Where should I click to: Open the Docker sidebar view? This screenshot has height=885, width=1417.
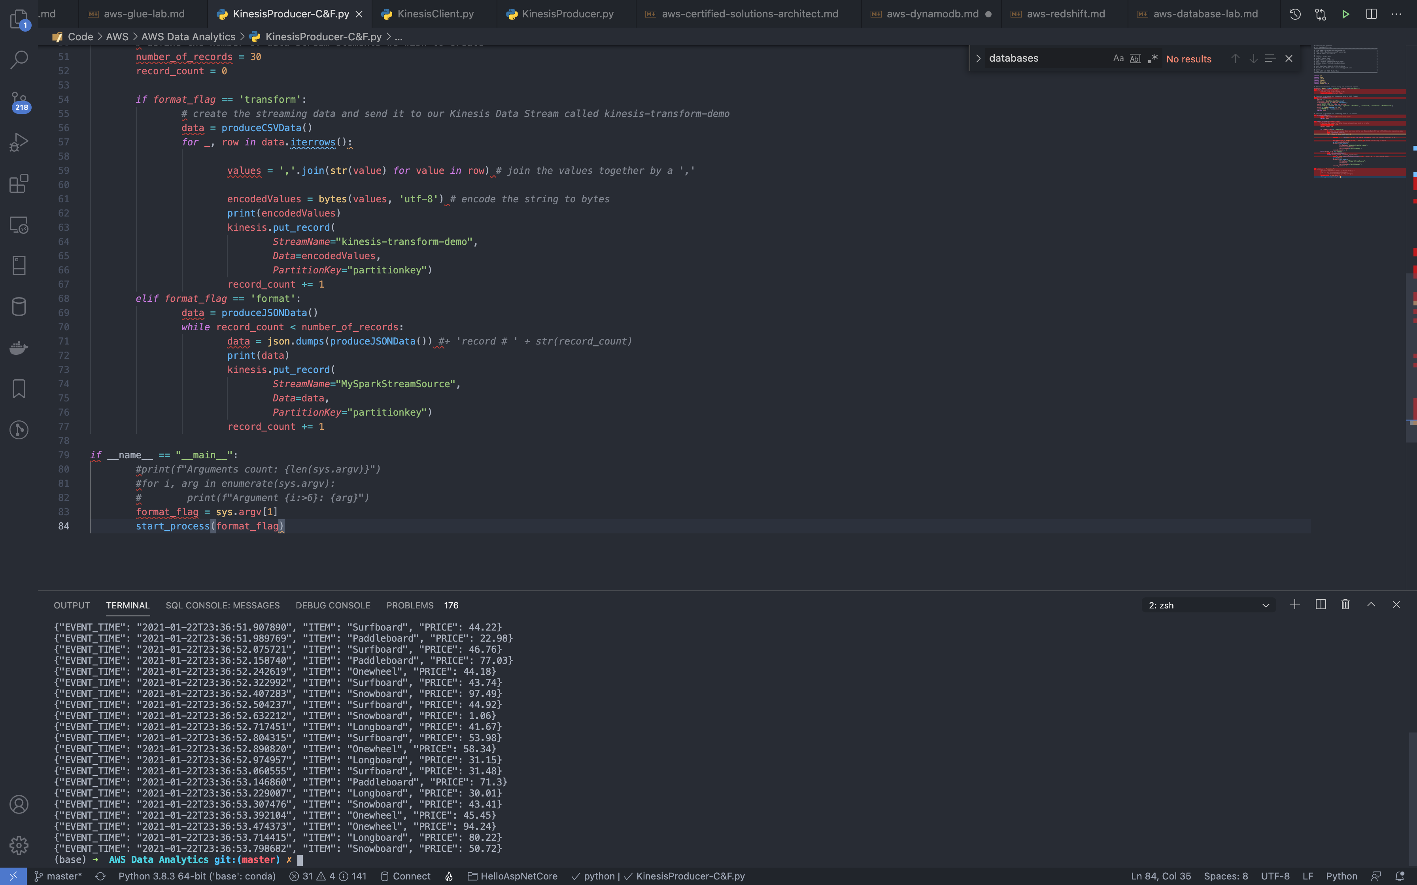click(x=19, y=348)
